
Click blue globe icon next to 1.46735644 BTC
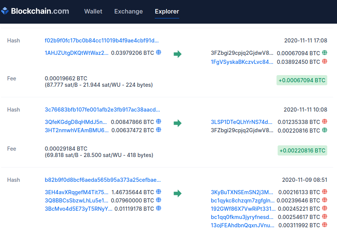click(159, 192)
